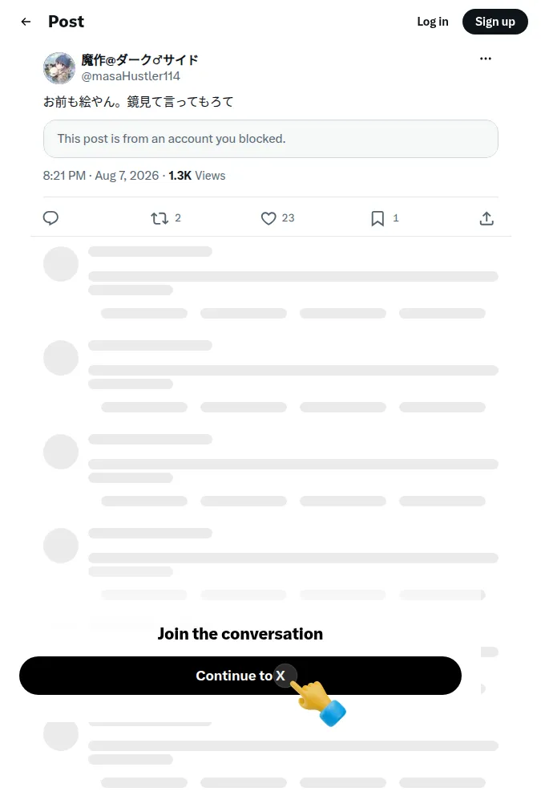
Task: Bookmark the post with bookmark icon
Action: [x=377, y=218]
